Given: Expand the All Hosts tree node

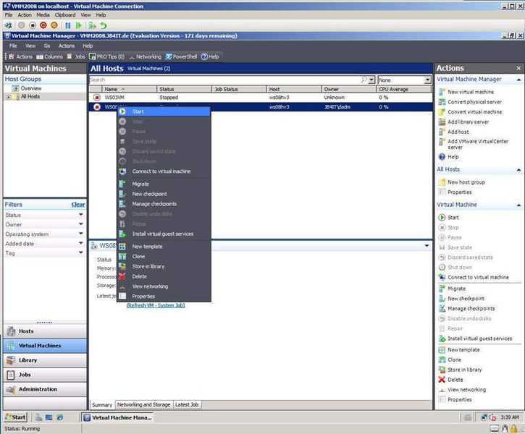Looking at the screenshot, I should [8, 97].
